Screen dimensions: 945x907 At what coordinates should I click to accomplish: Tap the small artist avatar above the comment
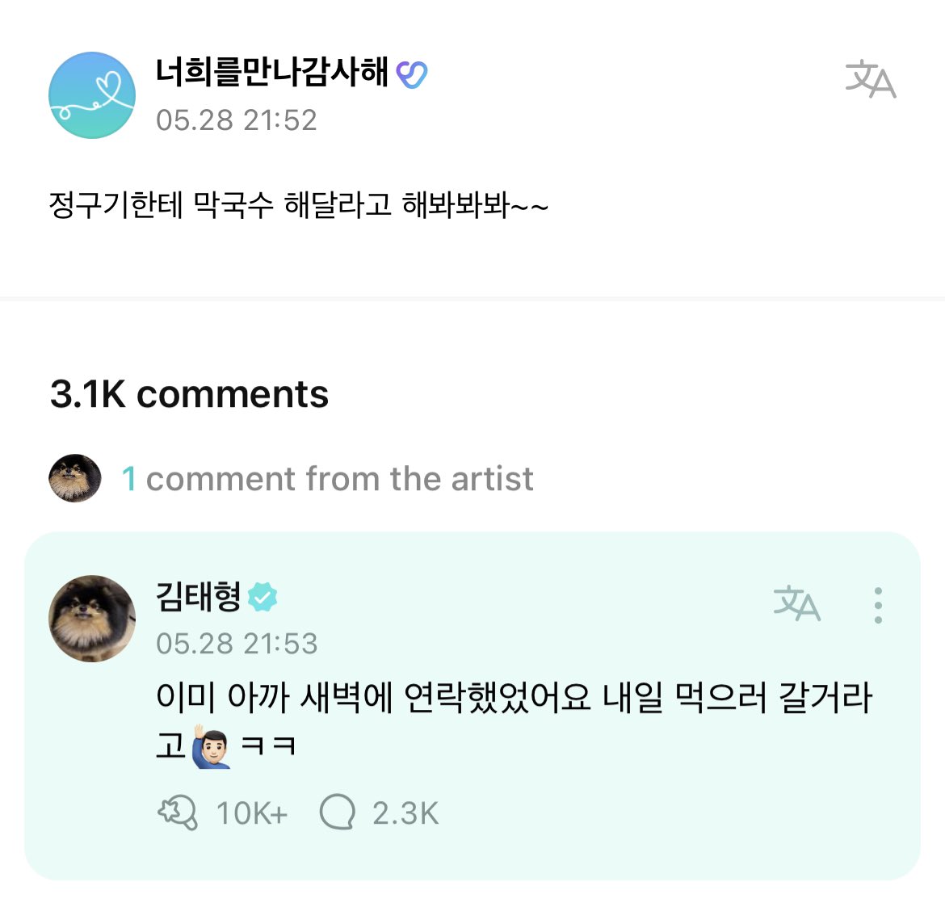coord(75,478)
